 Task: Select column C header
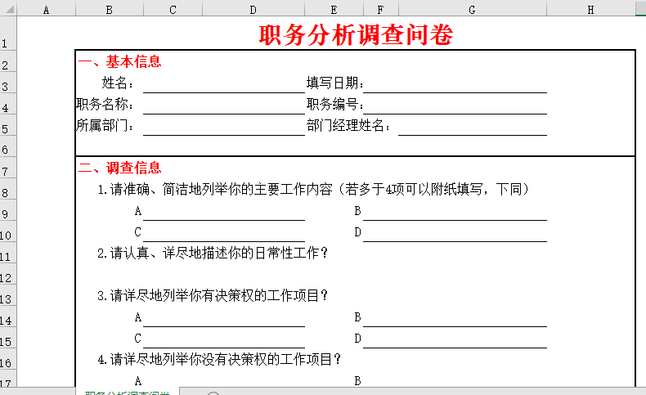coord(173,9)
